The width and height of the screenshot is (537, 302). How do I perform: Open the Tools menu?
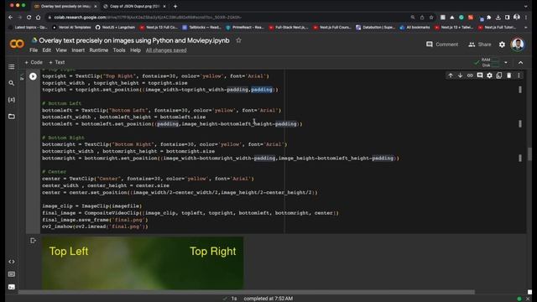(119, 50)
